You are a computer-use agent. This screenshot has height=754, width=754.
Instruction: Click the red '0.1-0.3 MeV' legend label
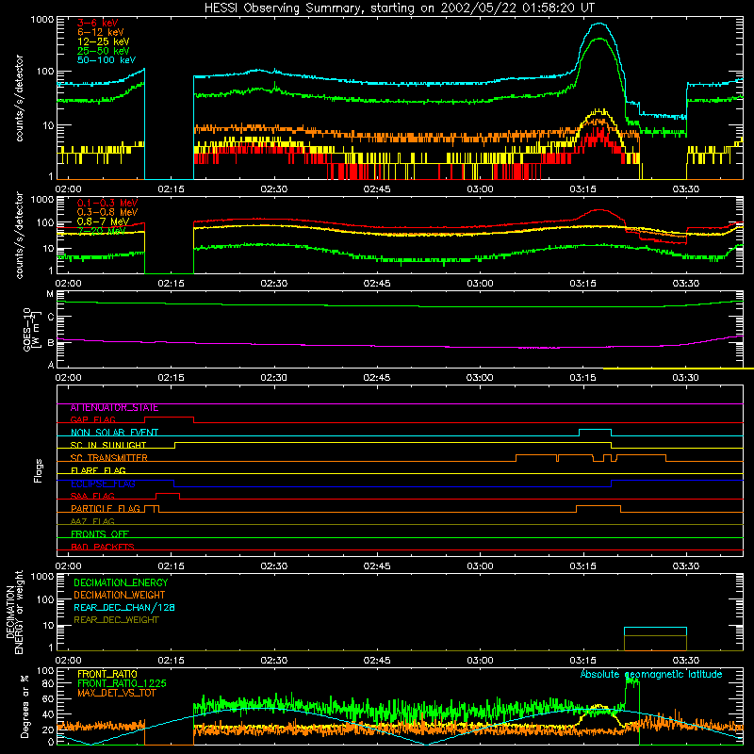[x=107, y=203]
